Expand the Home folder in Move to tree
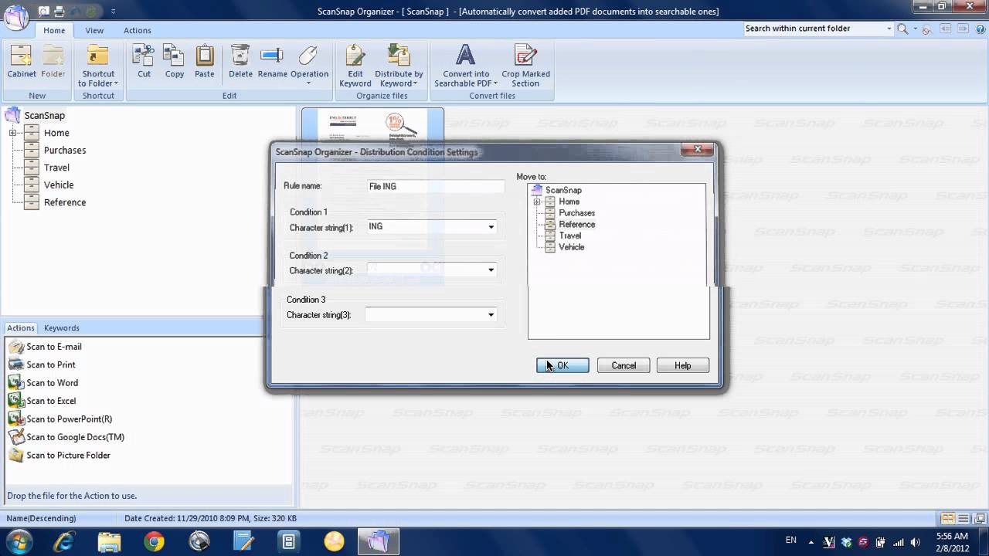Viewport: 989px width, 556px height. pos(537,202)
